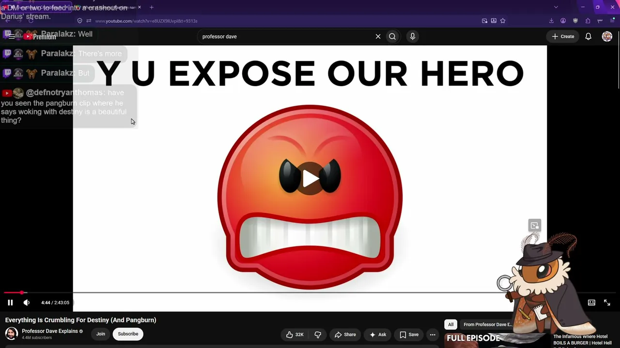Share the video

(x=345, y=334)
